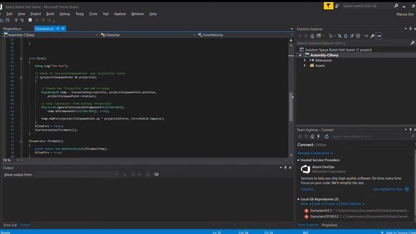416x234 pixels.
Task: Click the indent lines toolbar icon
Action: click(x=16, y=20)
